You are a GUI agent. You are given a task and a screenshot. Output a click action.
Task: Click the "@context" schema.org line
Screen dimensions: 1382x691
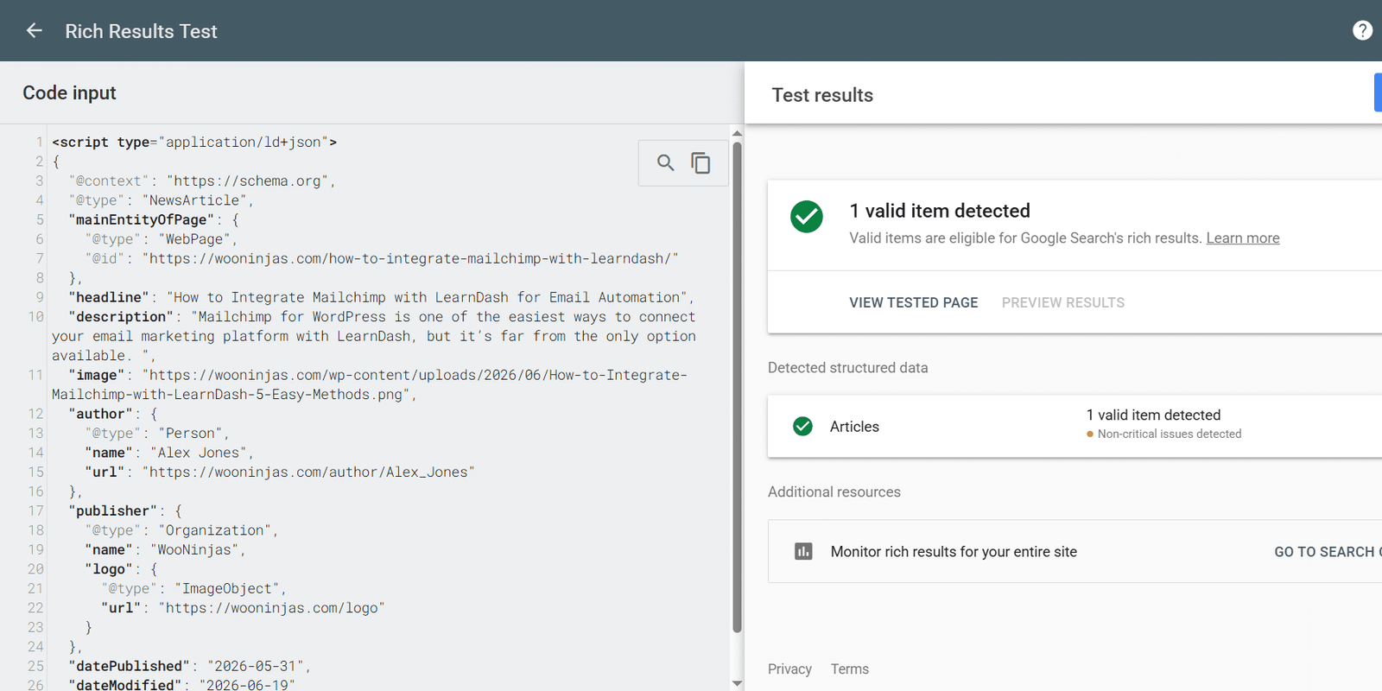201,181
